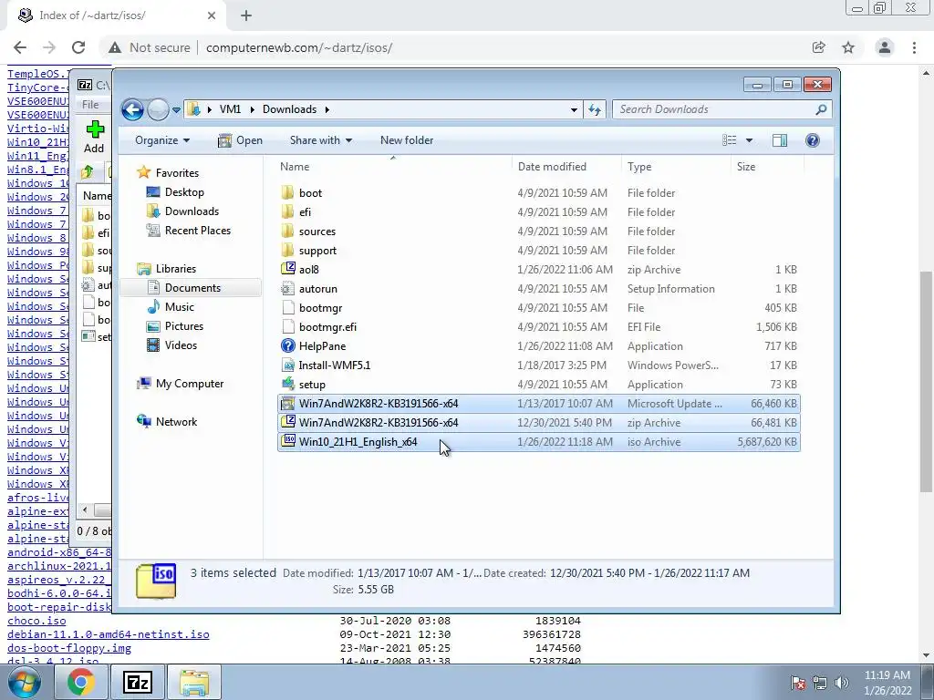
Task: Select the efi folder icon
Action: tap(287, 211)
